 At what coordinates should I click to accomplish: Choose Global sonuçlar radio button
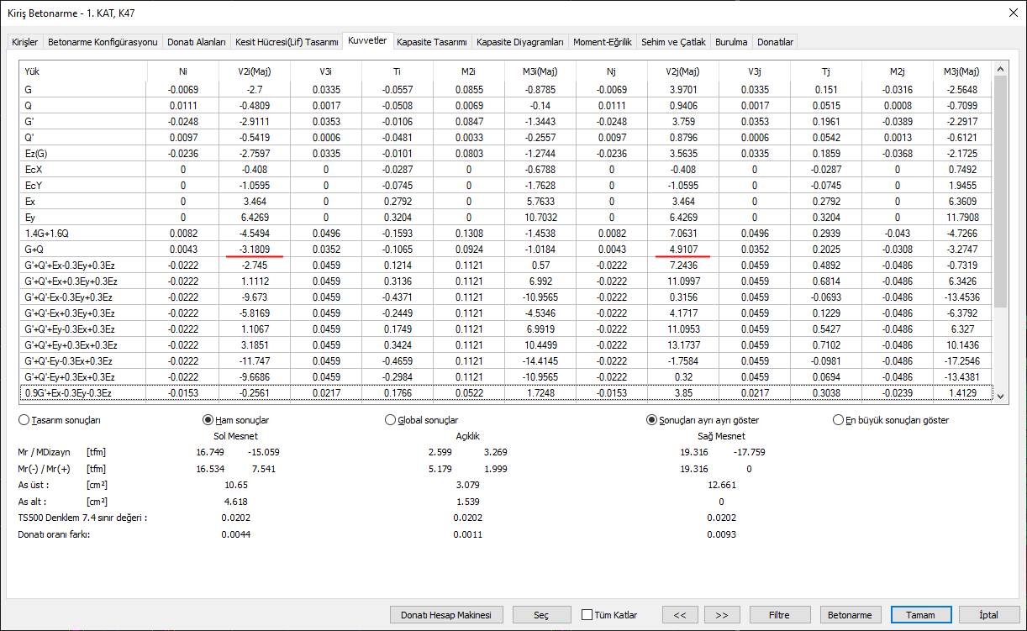[x=390, y=420]
